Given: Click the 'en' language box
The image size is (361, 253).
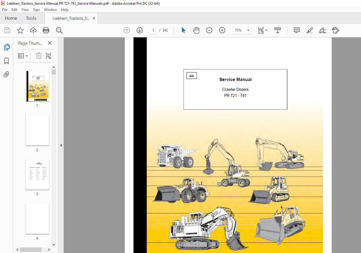Looking at the screenshot, I should [192, 76].
